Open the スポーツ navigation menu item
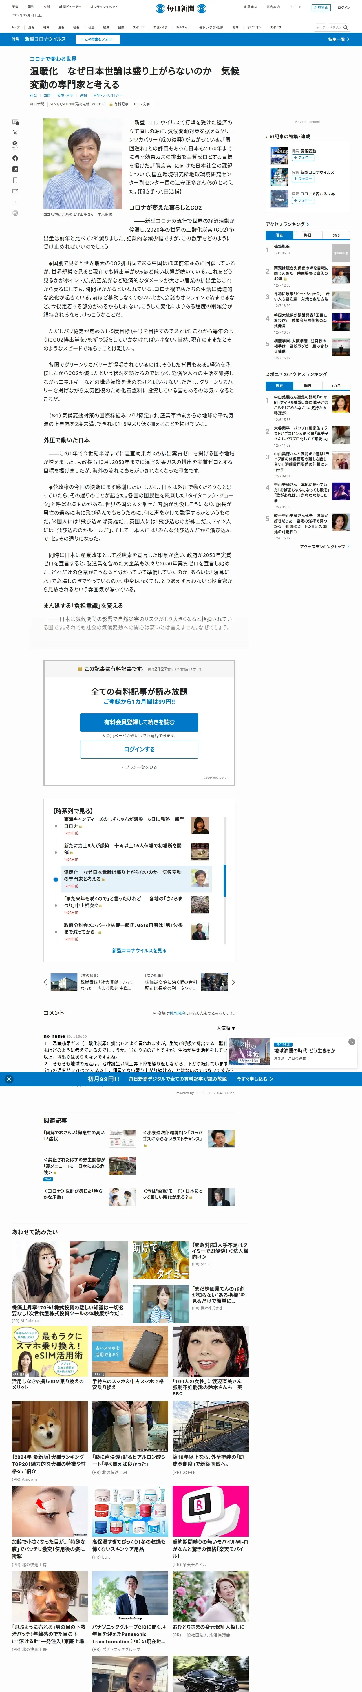The height and width of the screenshot is (1692, 362). click(139, 28)
